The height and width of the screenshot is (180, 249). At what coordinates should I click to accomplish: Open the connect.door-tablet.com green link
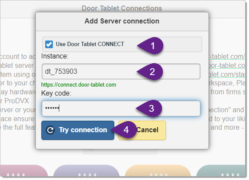coord(78,85)
